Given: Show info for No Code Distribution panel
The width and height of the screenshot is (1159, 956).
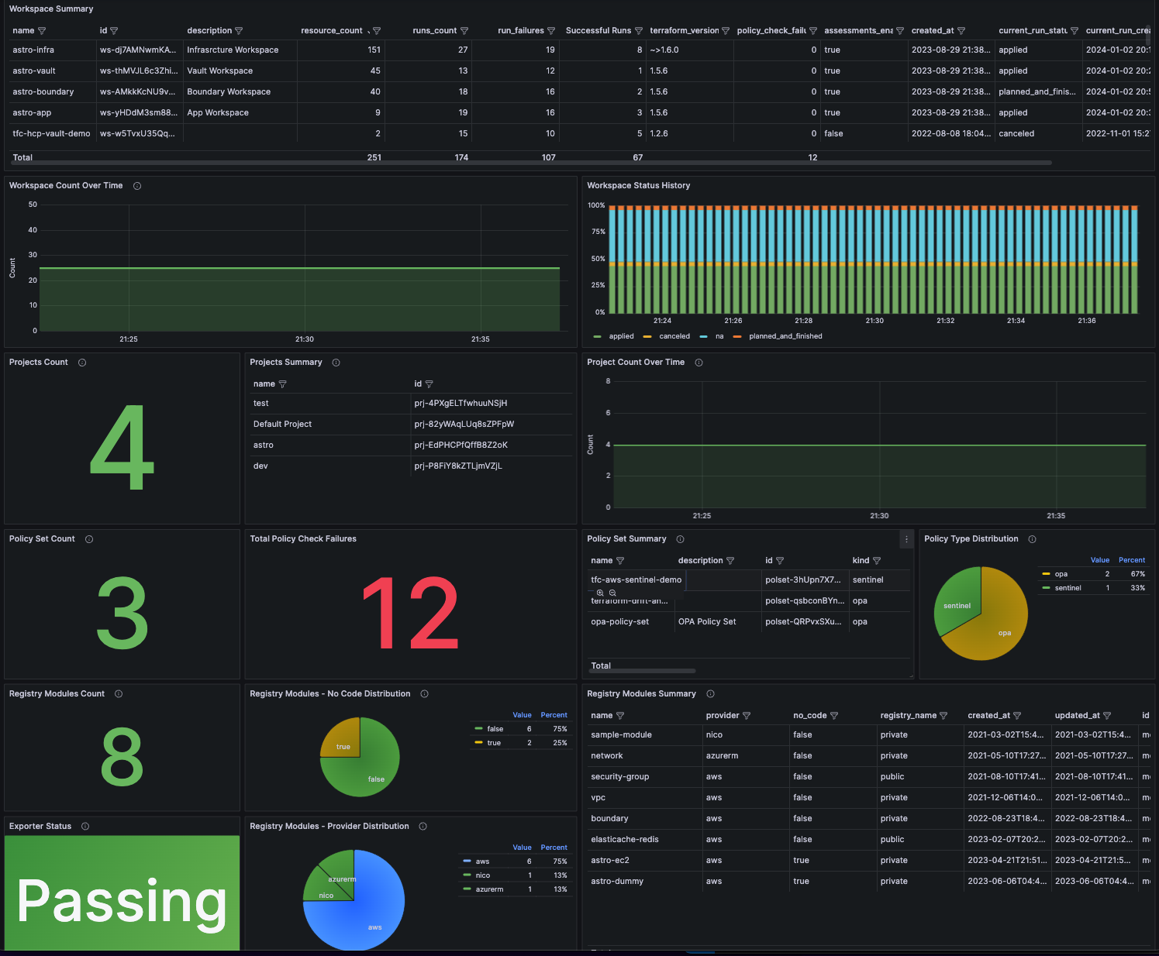Looking at the screenshot, I should pyautogui.click(x=425, y=694).
